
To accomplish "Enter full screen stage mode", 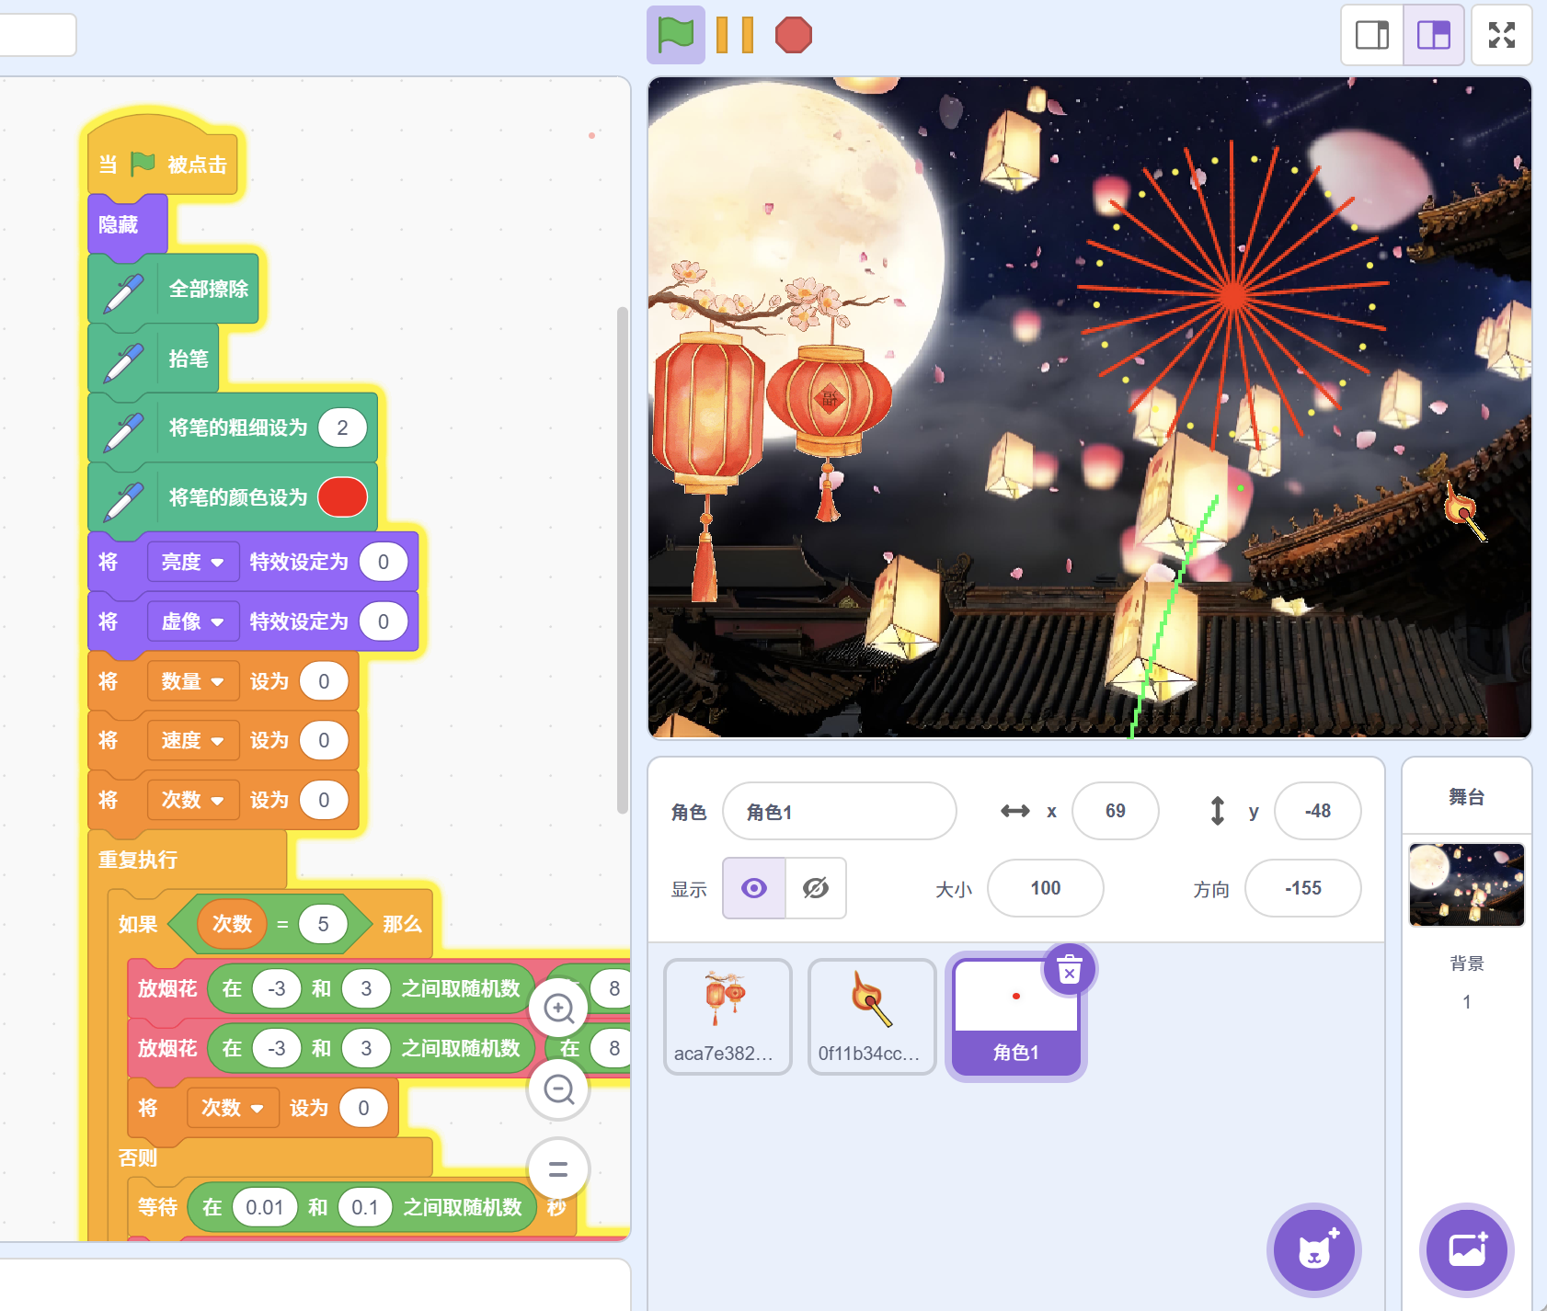I will 1501,36.
